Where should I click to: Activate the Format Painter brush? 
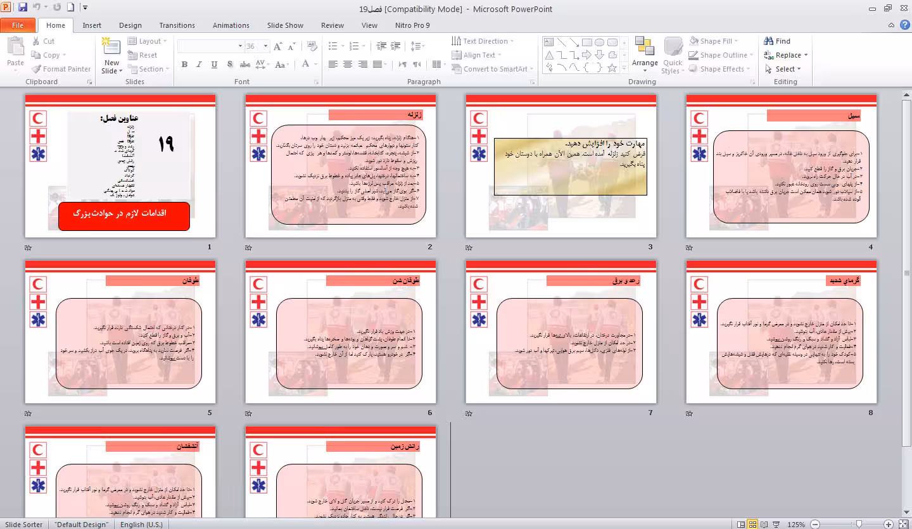[x=61, y=69]
